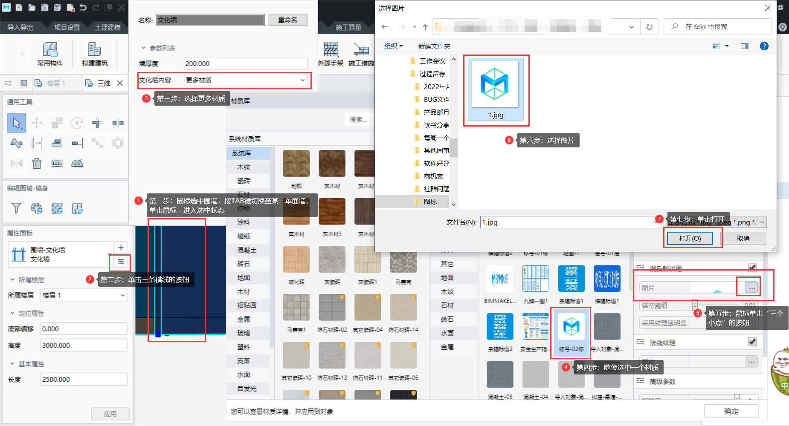The width and height of the screenshot is (789, 426).
Task: Click the undo arrow in the title bar
Action: [x=83, y=7]
